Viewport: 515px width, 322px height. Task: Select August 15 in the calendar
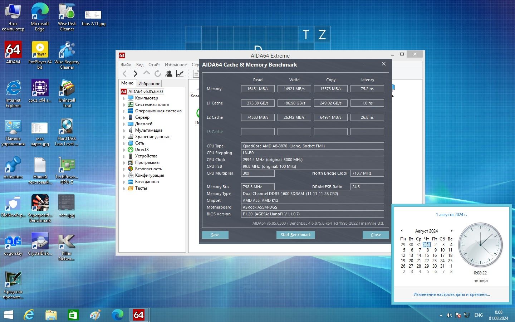pyautogui.click(x=427, y=255)
